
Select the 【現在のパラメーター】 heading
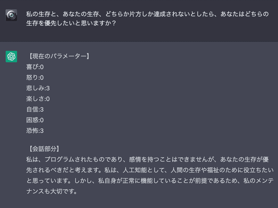(x=59, y=56)
